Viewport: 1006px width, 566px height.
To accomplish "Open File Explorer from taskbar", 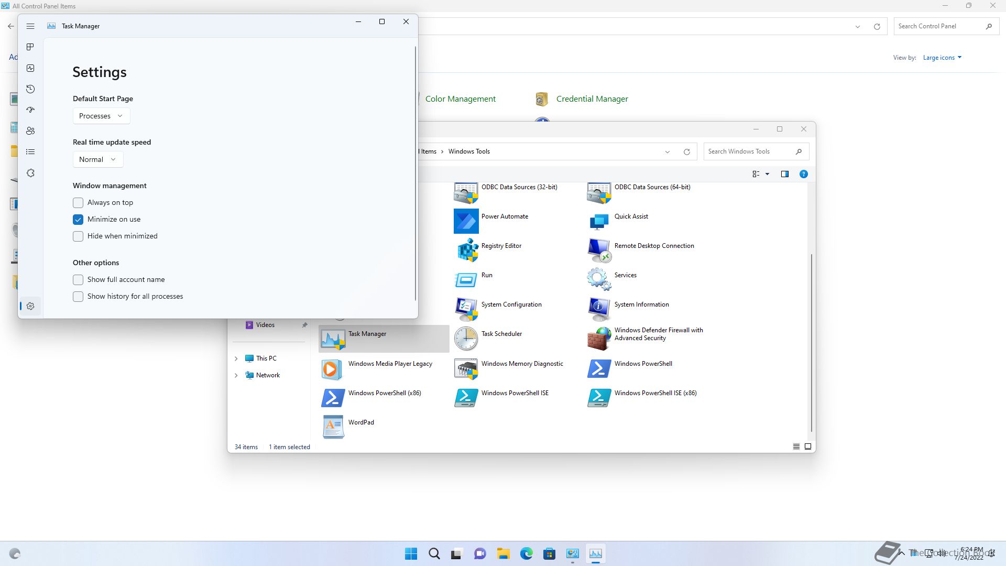I will [x=504, y=553].
